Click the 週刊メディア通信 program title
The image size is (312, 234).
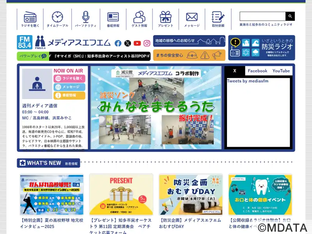(x=40, y=106)
